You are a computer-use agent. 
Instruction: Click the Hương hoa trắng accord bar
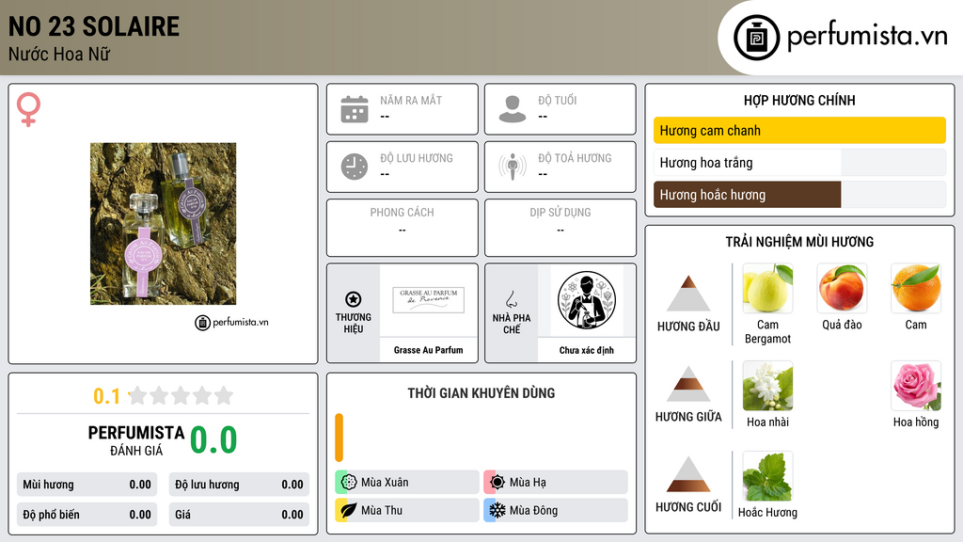[799, 163]
